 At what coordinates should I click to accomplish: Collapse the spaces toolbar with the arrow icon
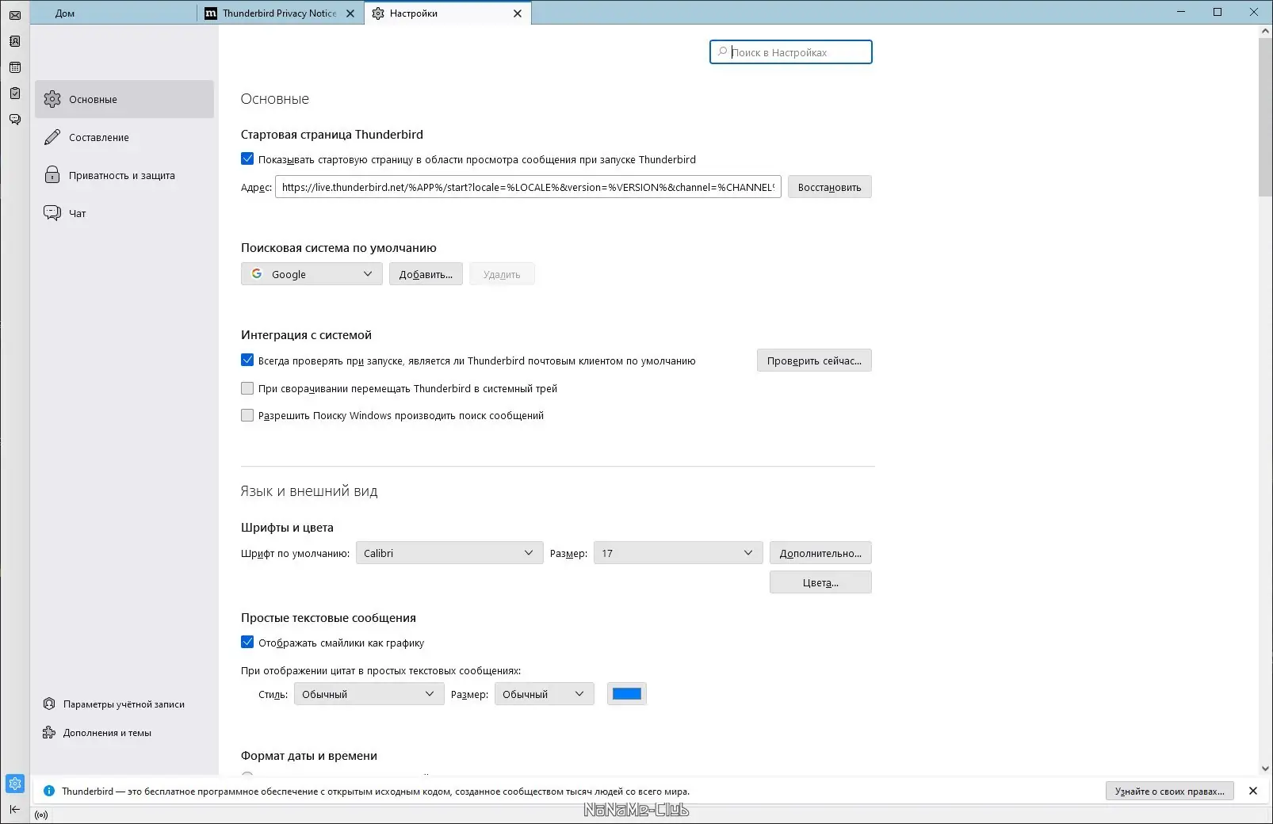pyautogui.click(x=15, y=809)
